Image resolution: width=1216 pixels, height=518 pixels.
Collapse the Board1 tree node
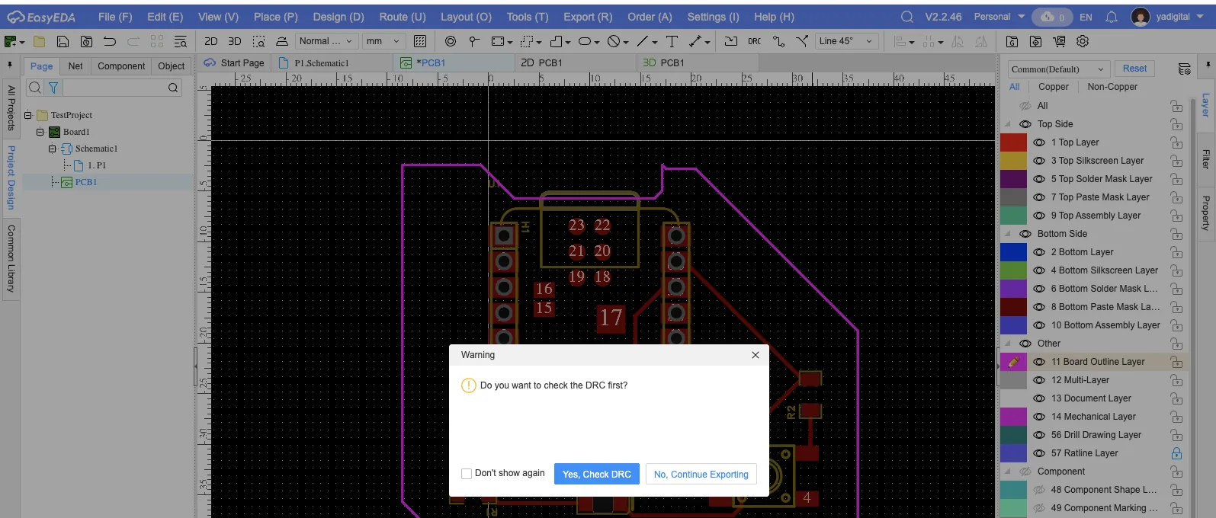click(x=40, y=132)
